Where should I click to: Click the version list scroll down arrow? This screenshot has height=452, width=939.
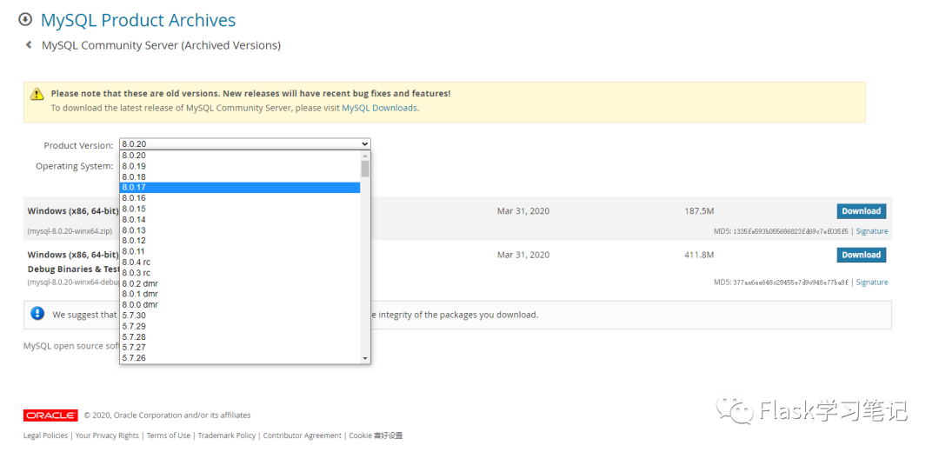click(x=365, y=358)
